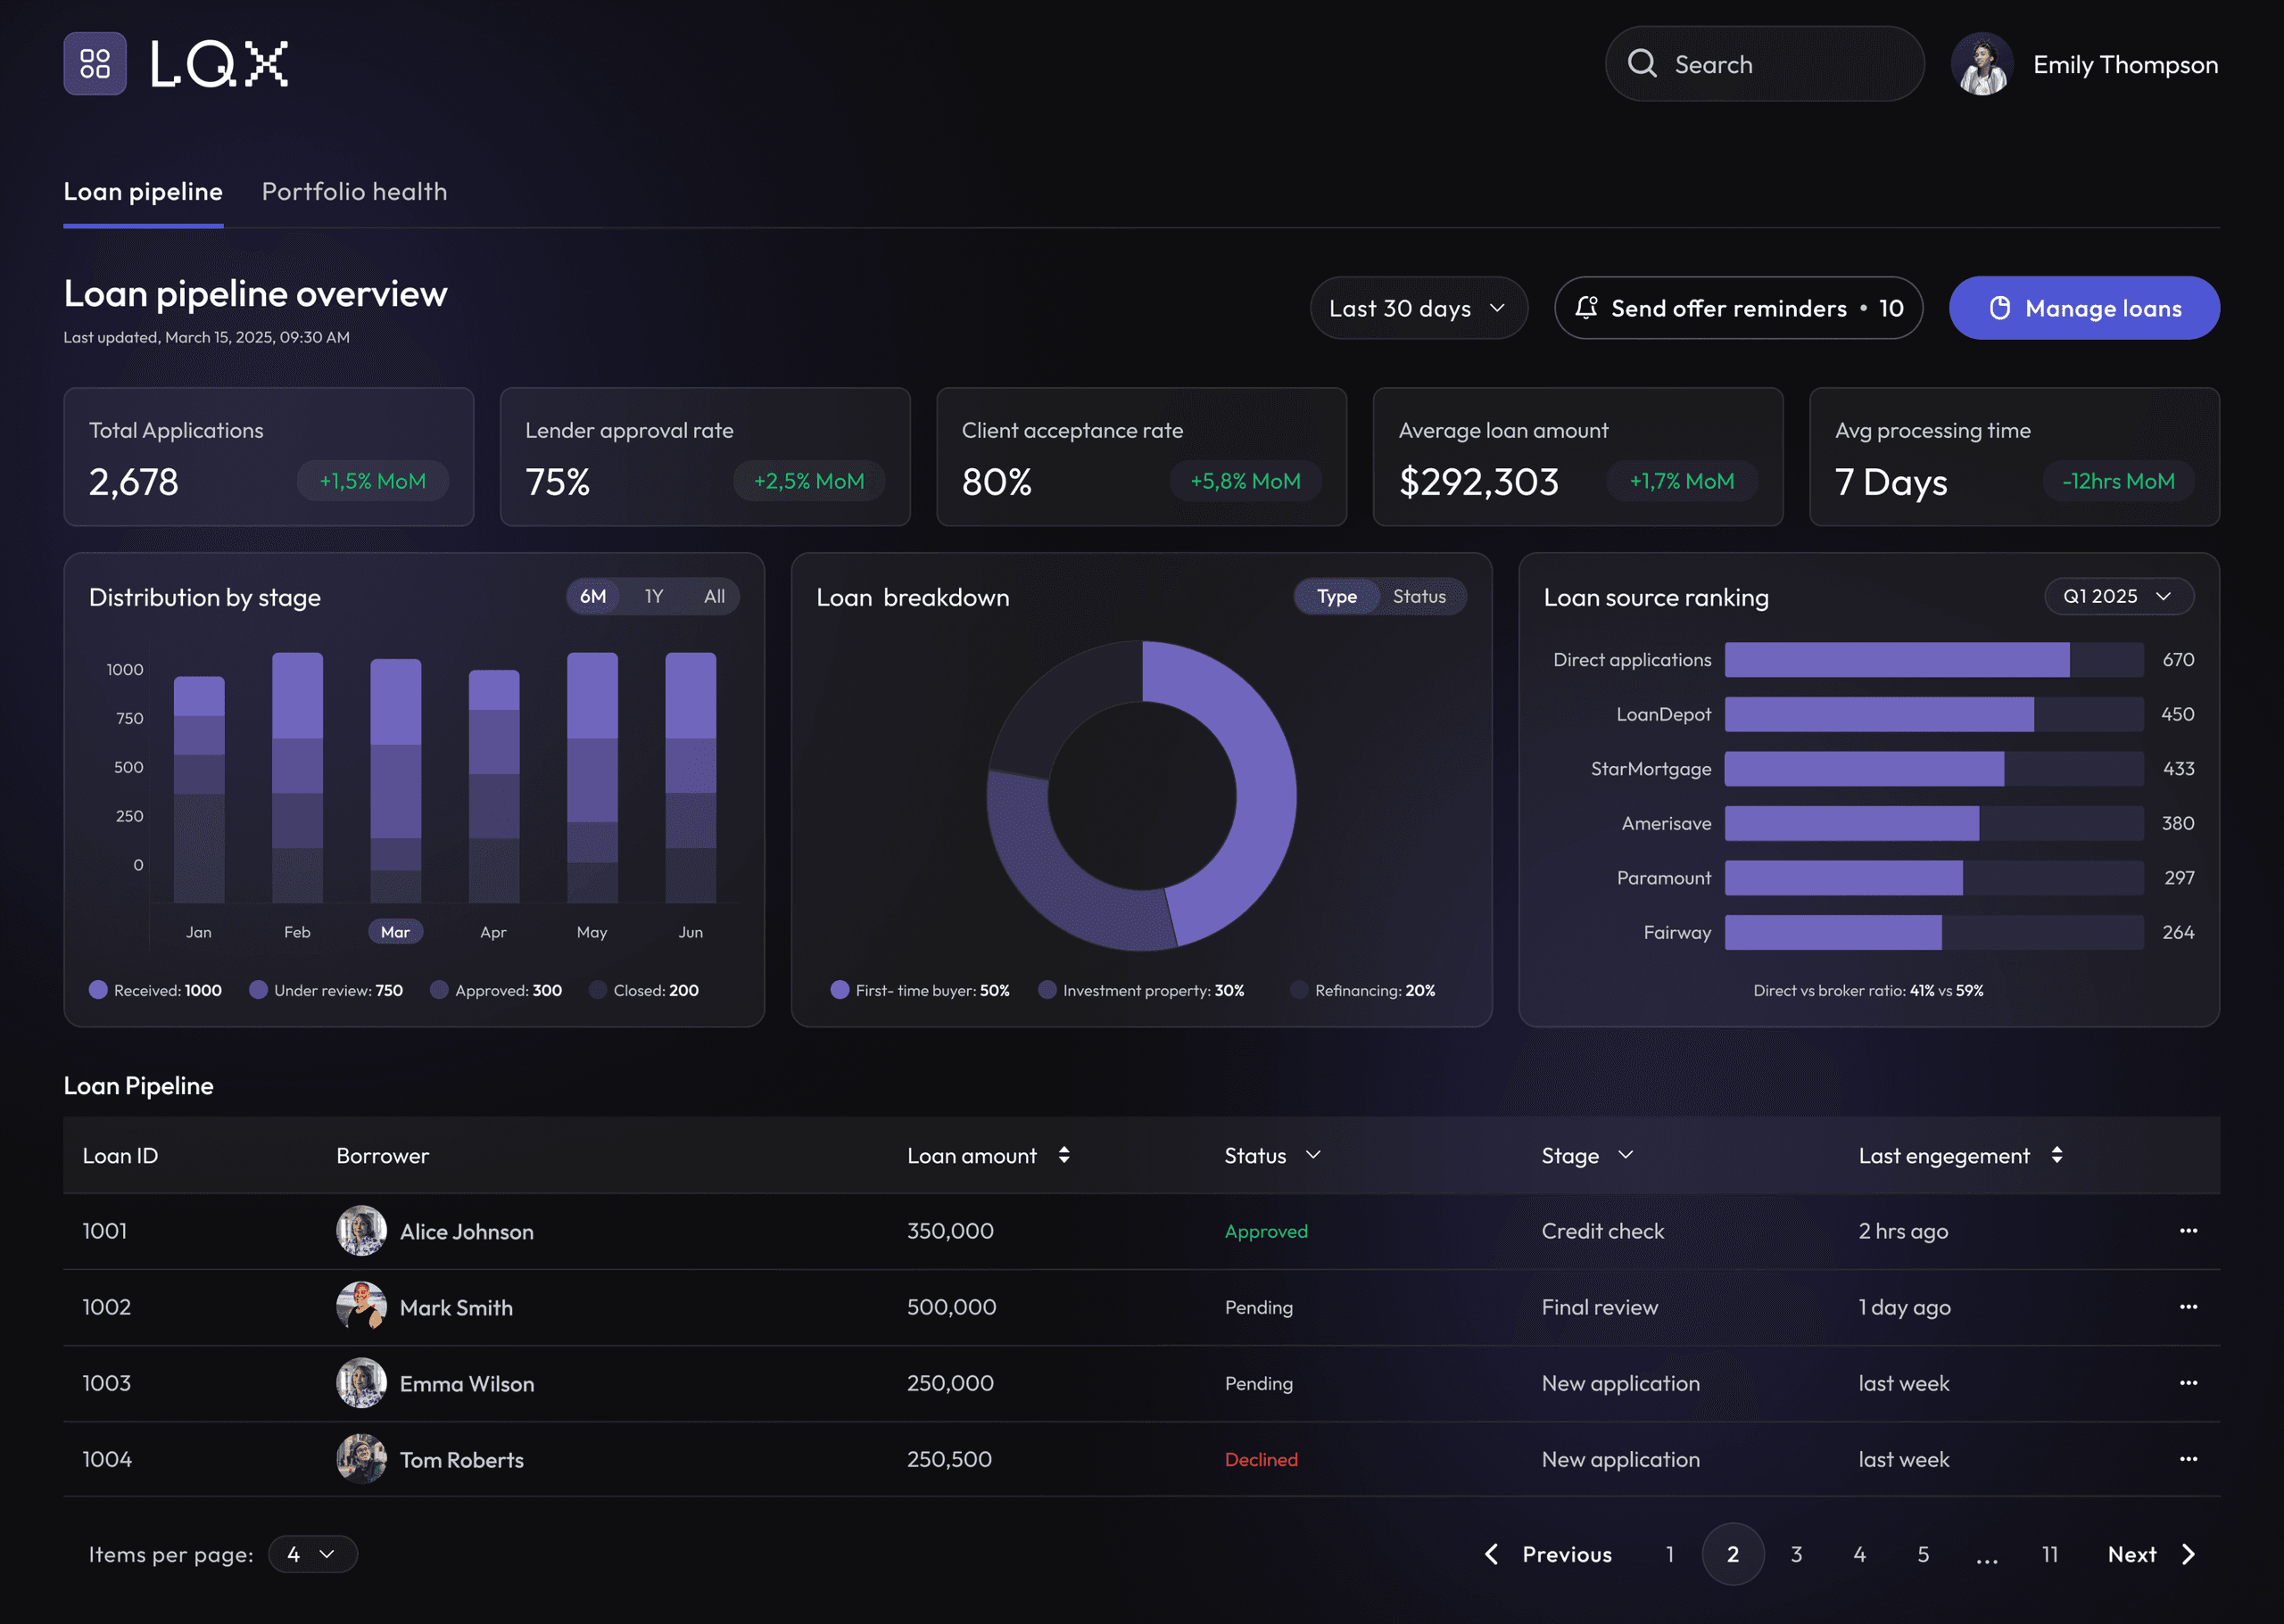Screen dimensions: 2284x1624
Task: Switch Loan breakdown to Type
Action: [x=1336, y=596]
